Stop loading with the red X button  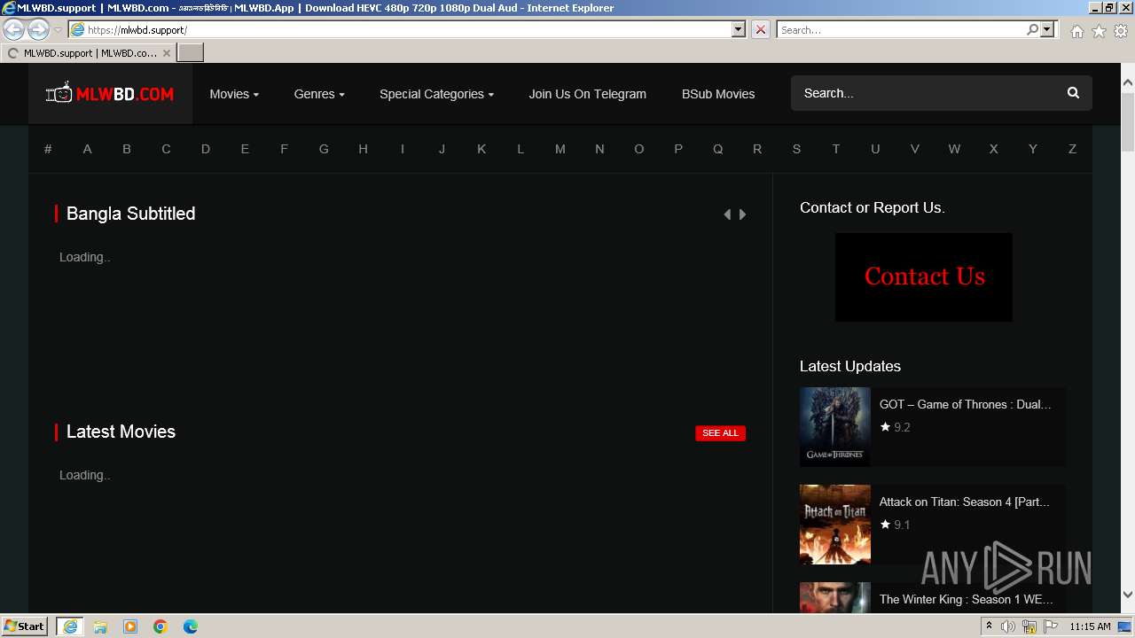(761, 29)
